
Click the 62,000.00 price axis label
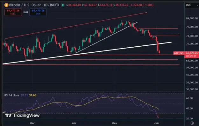[x=192, y=61]
